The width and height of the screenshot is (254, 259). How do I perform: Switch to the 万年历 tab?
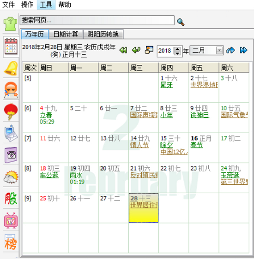tap(35, 35)
